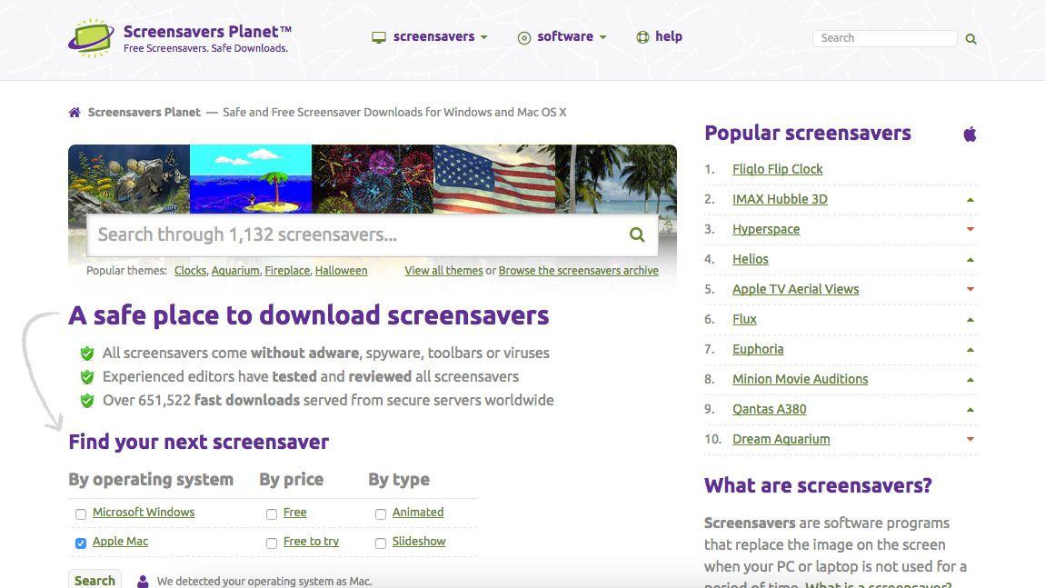Check the Animated type checkbox

point(381,514)
